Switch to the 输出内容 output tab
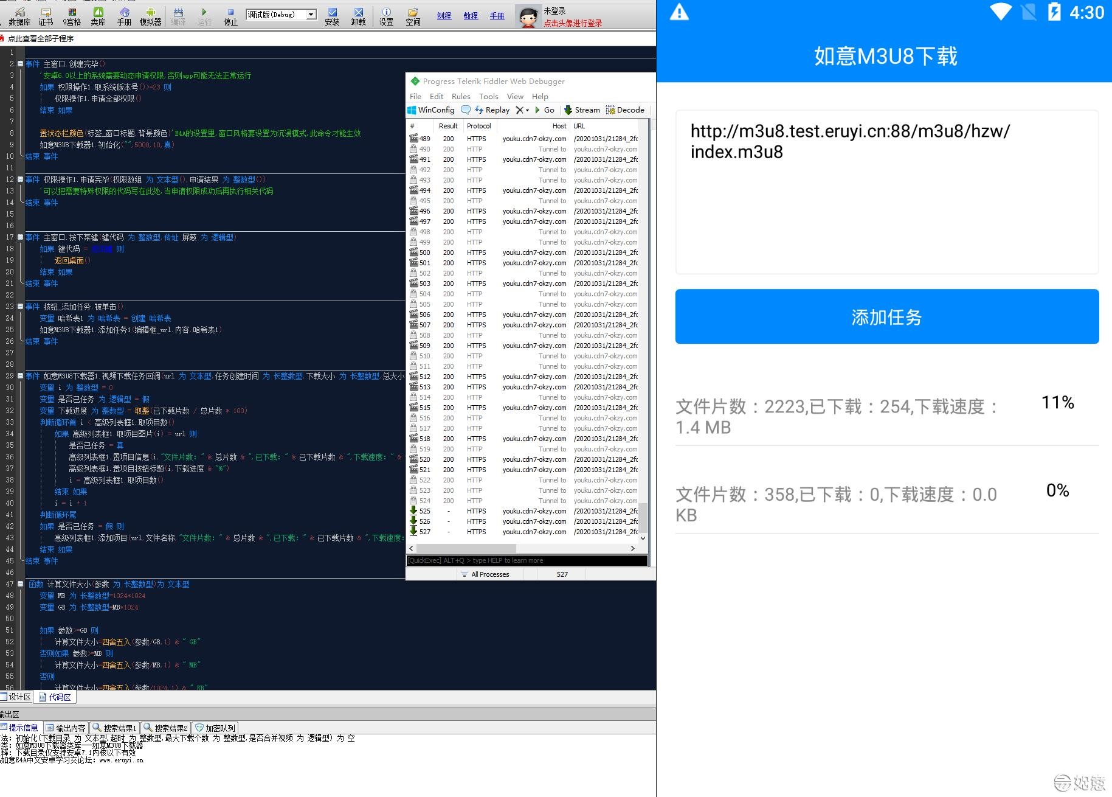 pos(67,728)
